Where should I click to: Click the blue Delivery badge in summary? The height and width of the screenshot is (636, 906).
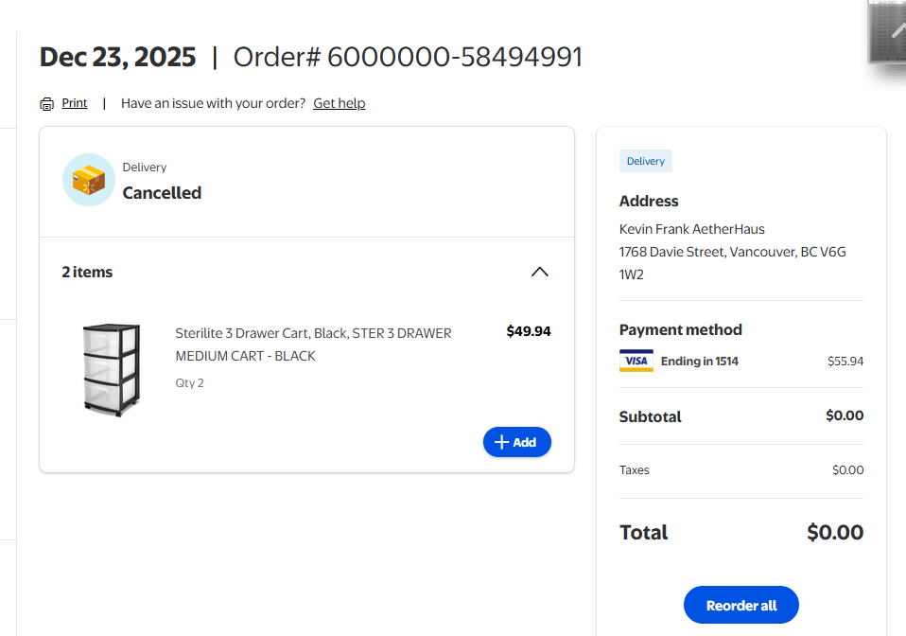coord(646,162)
